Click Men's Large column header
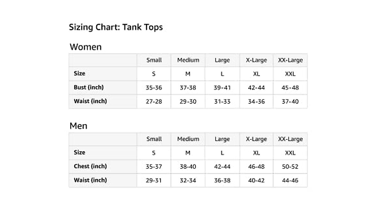This screenshot has height=209, width=376. pyautogui.click(x=222, y=139)
